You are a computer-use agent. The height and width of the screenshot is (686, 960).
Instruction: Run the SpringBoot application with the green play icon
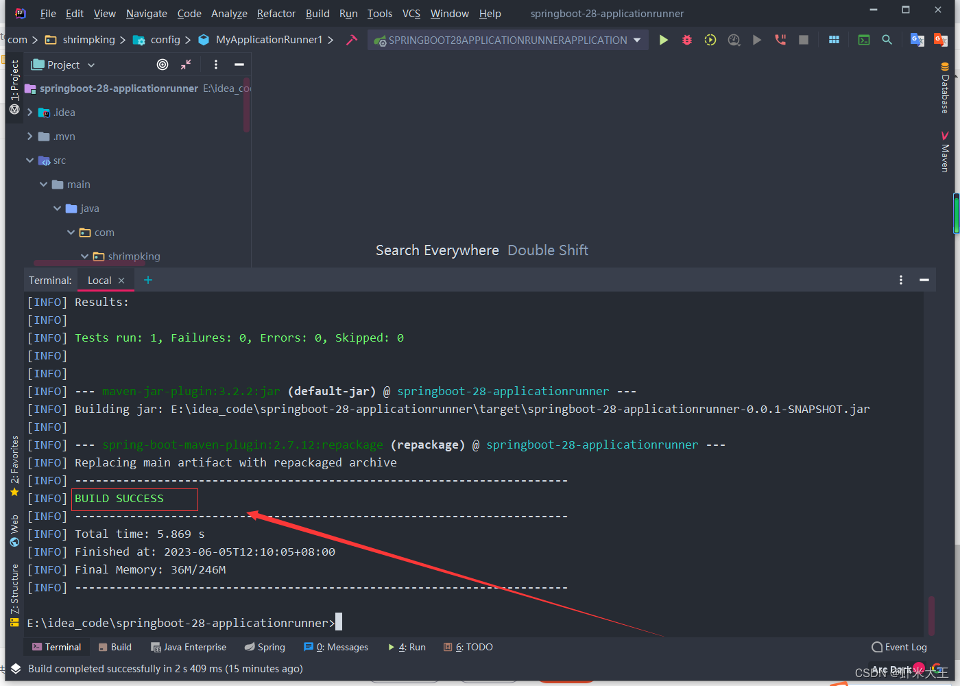click(x=663, y=40)
